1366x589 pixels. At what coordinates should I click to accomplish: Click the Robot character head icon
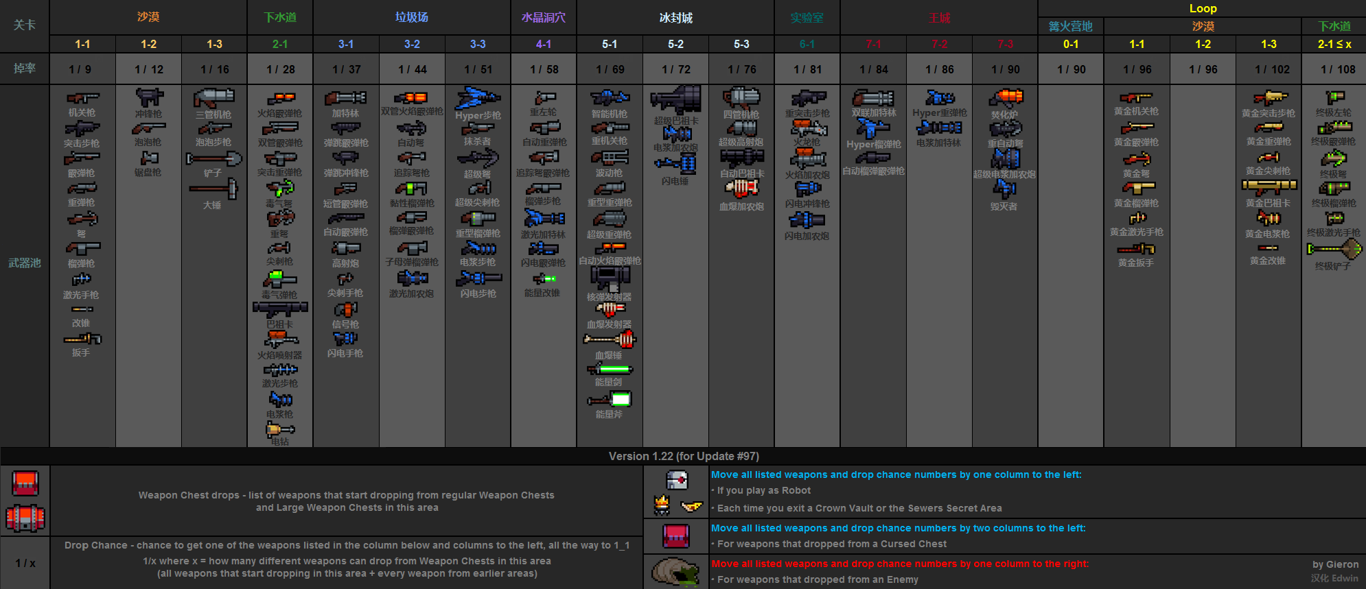pos(677,480)
